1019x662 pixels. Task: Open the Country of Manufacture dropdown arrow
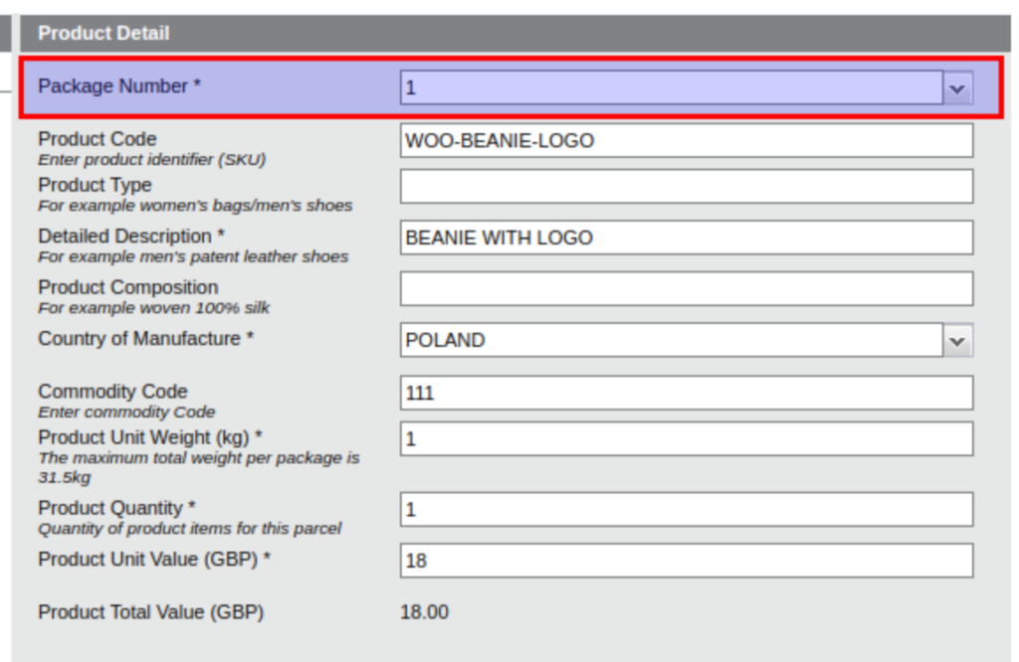click(957, 340)
